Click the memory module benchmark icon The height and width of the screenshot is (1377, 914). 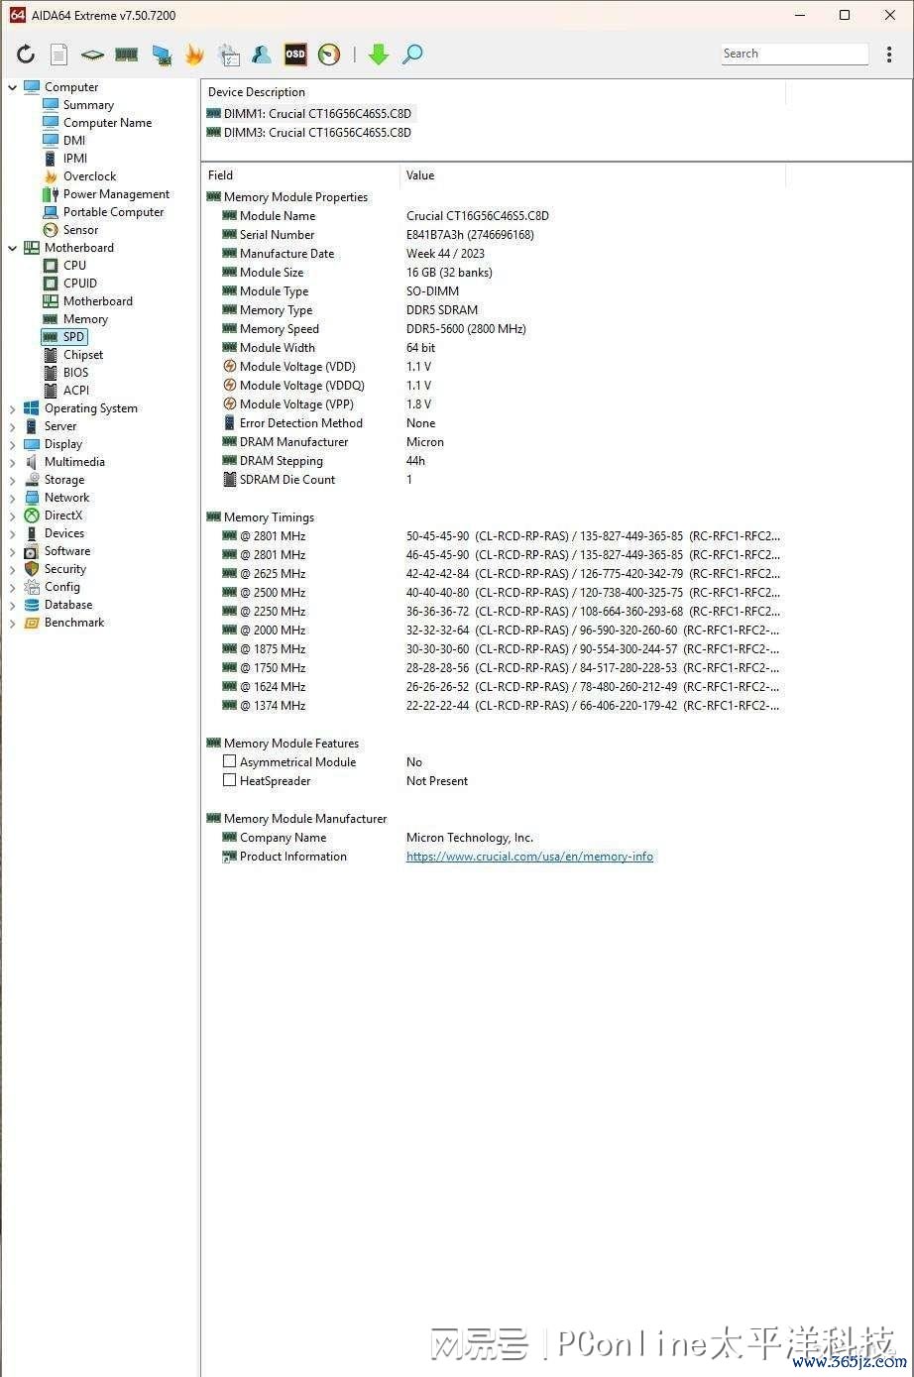click(126, 55)
